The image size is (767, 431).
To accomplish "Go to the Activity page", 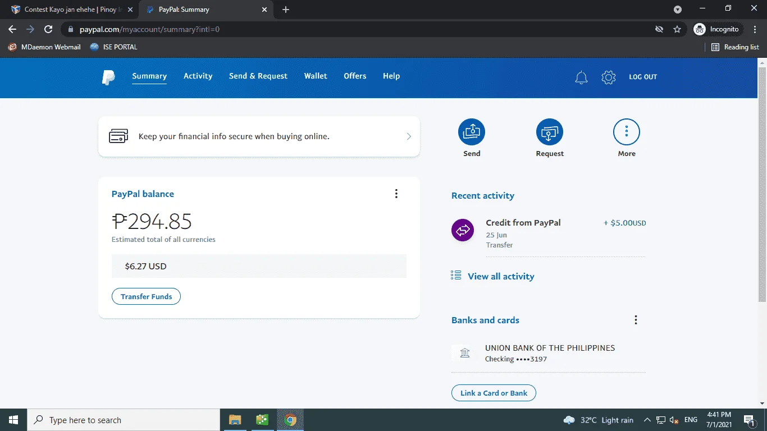I will pyautogui.click(x=198, y=76).
